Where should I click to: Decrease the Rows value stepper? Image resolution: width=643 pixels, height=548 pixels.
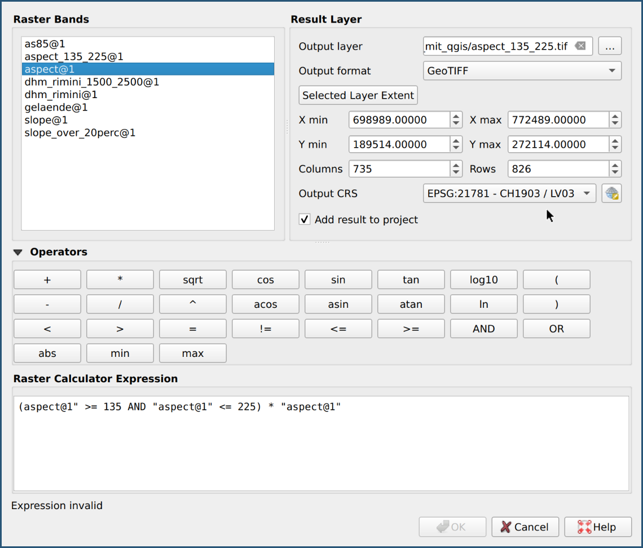615,173
